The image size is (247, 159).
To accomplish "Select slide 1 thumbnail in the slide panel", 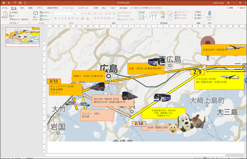I will pyautogui.click(x=23, y=37).
